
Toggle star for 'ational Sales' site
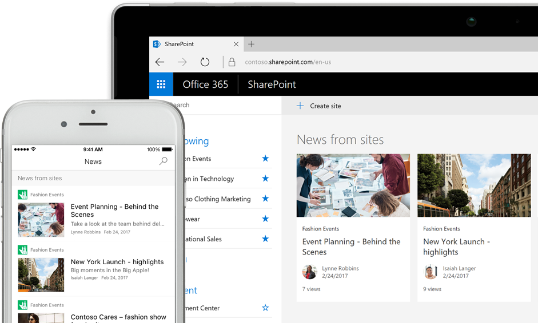click(265, 239)
